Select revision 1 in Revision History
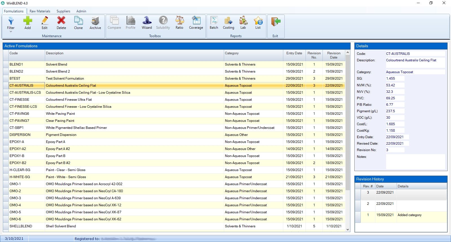The height and width of the screenshot is (242, 451). click(368, 215)
